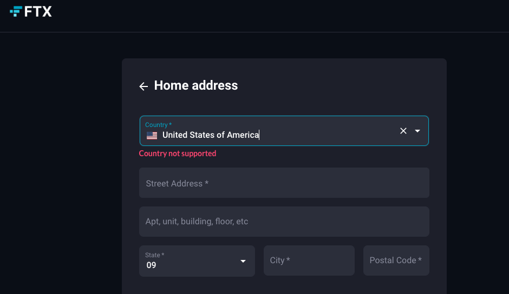Focus the City input field
This screenshot has height=294, width=509.
coord(309,260)
